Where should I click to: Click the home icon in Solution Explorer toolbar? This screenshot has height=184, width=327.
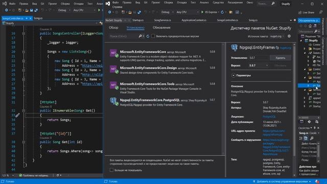(310, 26)
